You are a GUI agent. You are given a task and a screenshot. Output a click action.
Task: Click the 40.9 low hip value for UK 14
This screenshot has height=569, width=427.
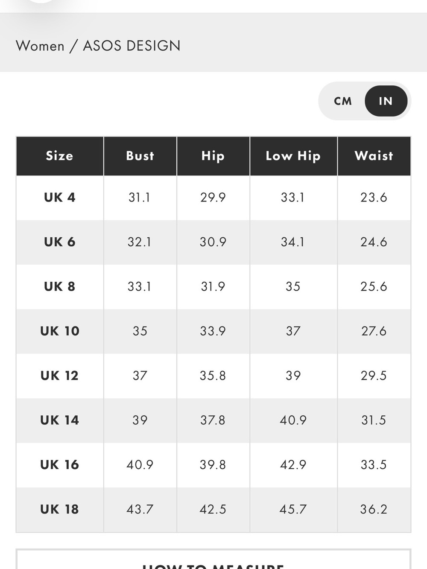pyautogui.click(x=293, y=420)
